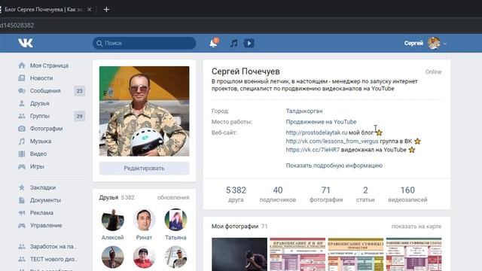Click the main profile photo
The image size is (482, 271).
pyautogui.click(x=144, y=111)
